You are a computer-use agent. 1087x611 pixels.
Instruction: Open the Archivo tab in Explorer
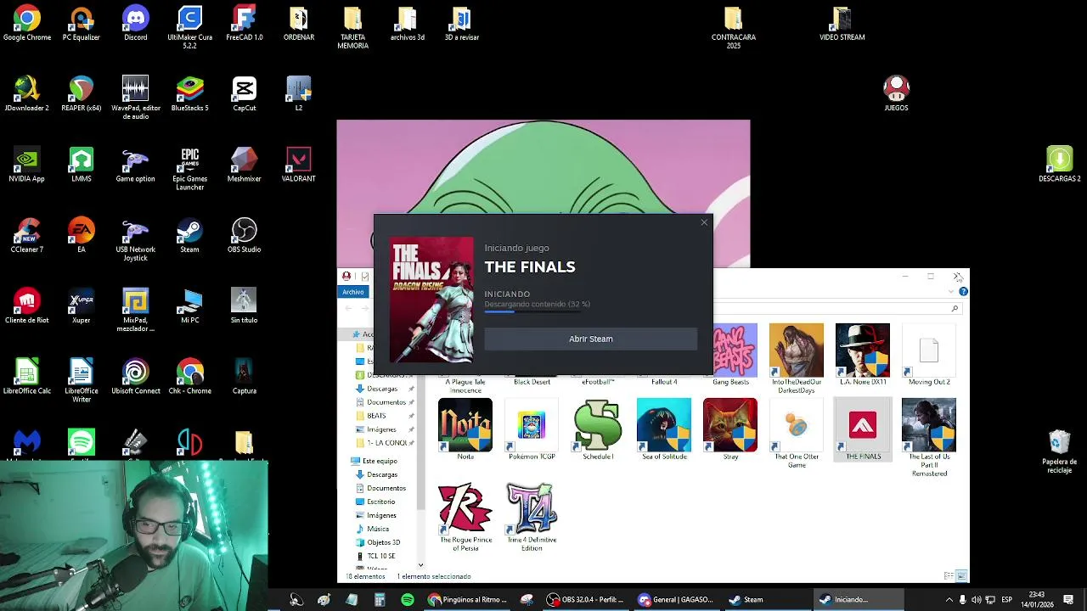[x=353, y=292]
